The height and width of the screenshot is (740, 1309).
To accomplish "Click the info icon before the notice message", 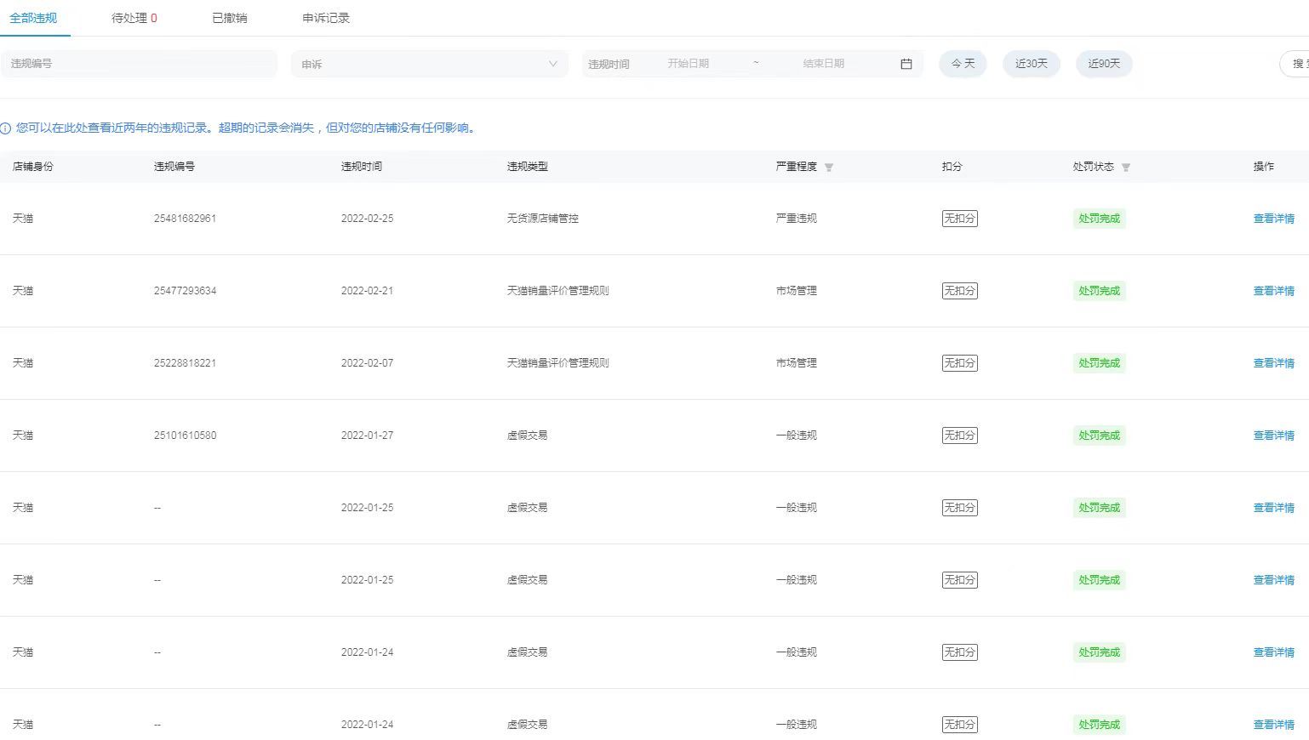I will point(9,128).
